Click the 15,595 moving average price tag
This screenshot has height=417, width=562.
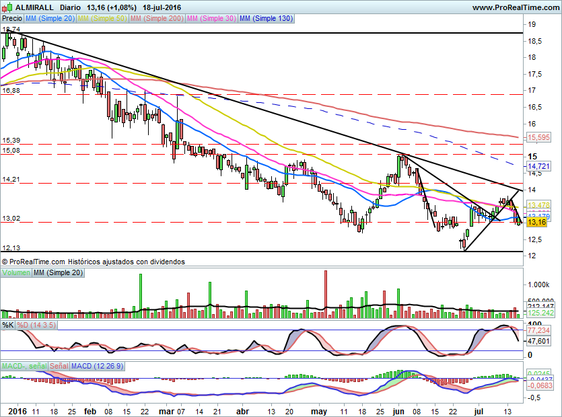click(x=538, y=137)
